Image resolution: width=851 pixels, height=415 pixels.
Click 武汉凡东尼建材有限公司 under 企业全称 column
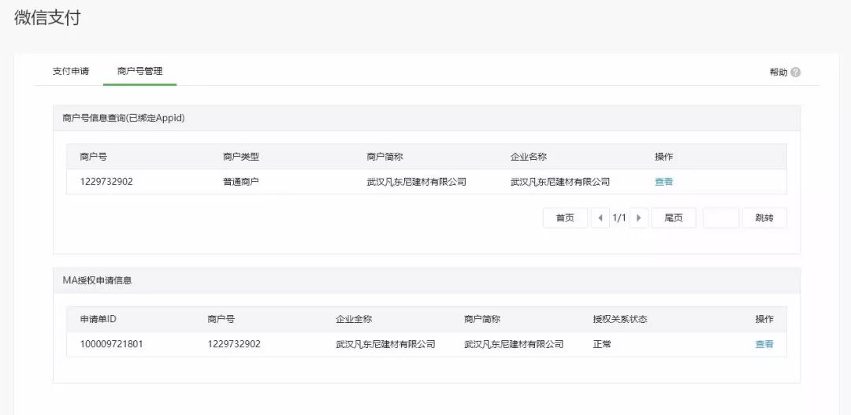point(385,344)
